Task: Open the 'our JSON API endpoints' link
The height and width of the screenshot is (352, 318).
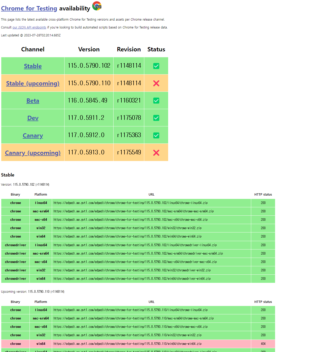Action: coord(29,27)
